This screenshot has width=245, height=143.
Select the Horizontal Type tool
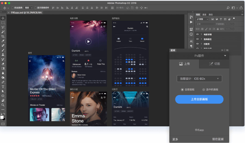coord(3,87)
